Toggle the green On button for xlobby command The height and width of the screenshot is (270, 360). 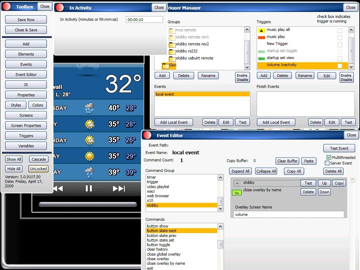click(x=237, y=193)
